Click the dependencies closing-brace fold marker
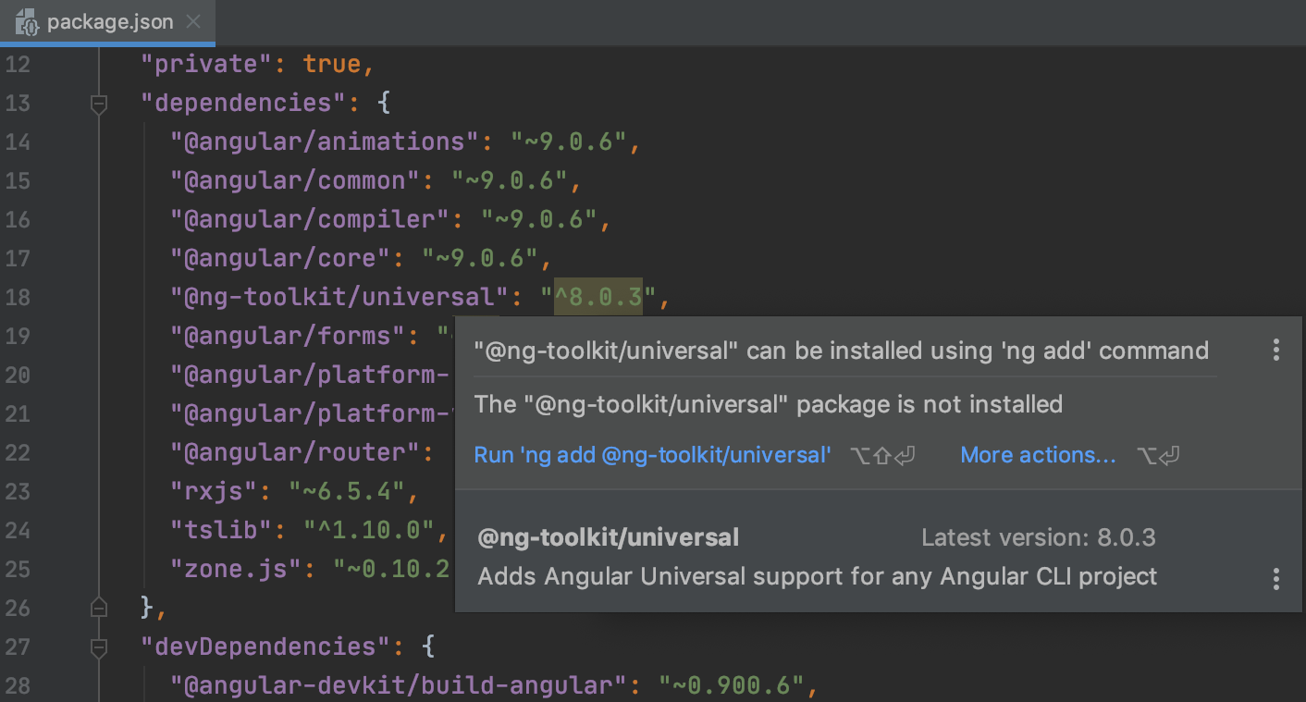This screenshot has width=1306, height=702. pos(99,608)
